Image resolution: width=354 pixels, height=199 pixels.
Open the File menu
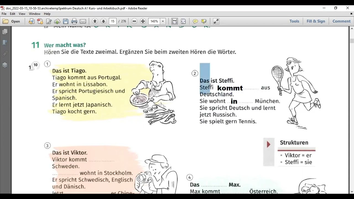pos(4,14)
